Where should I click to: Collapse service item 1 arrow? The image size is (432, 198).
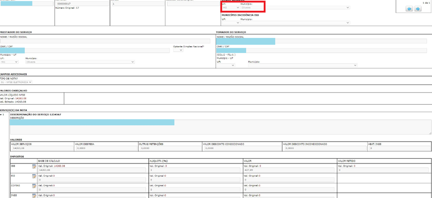coord(2,114)
